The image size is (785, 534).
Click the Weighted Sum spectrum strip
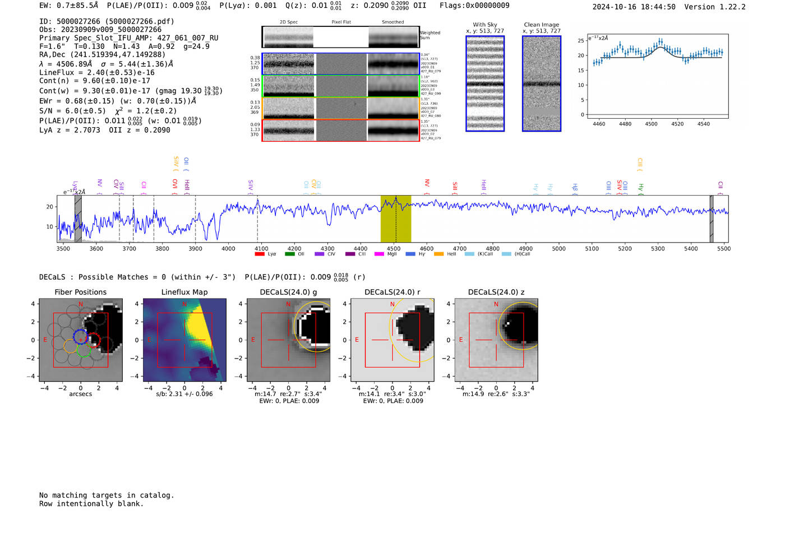pyautogui.click(x=341, y=37)
